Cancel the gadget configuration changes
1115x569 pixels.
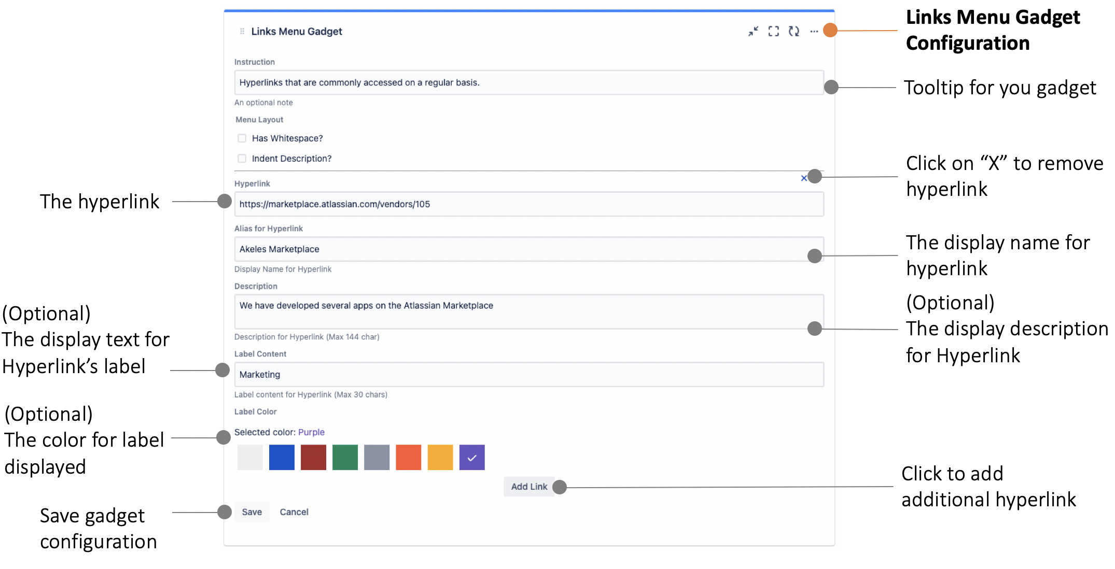[294, 512]
